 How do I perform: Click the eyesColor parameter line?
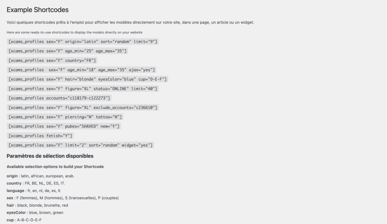pos(35,212)
